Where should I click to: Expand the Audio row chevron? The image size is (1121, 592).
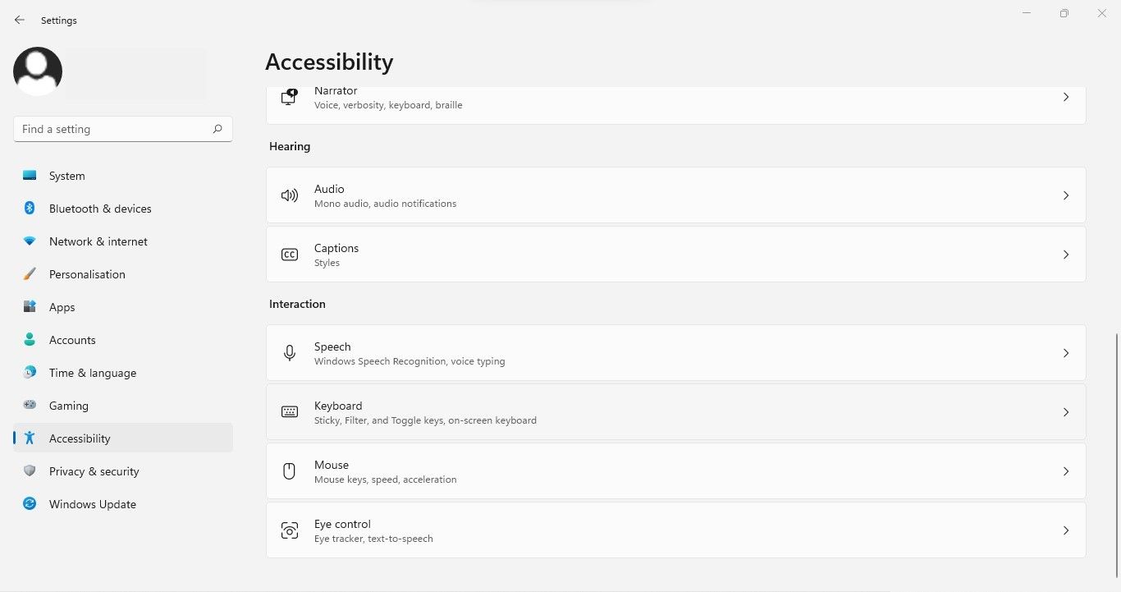coord(1066,195)
